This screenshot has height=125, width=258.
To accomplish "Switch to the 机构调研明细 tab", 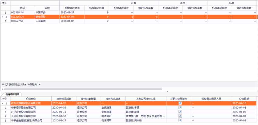I will click(x=12, y=94).
